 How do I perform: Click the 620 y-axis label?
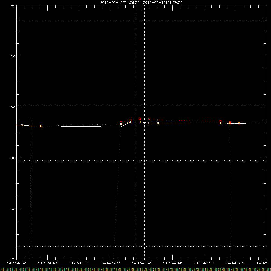point(13,7)
